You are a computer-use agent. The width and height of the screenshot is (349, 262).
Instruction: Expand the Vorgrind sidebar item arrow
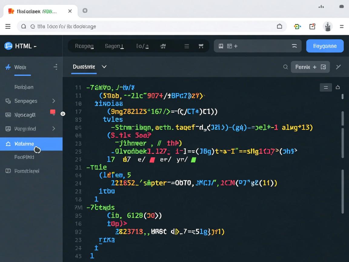pyautogui.click(x=54, y=129)
